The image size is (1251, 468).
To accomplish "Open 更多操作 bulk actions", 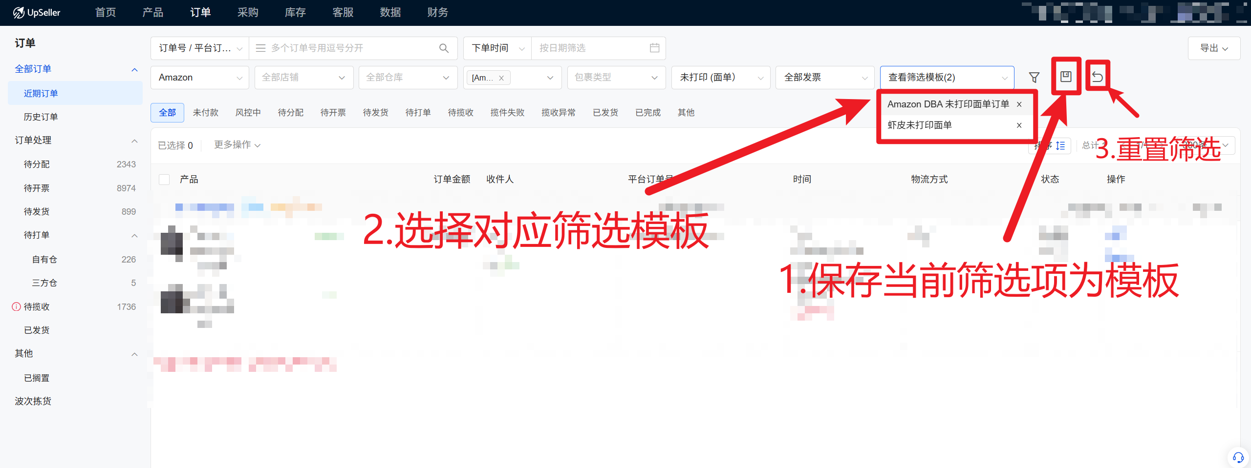I will click(237, 145).
